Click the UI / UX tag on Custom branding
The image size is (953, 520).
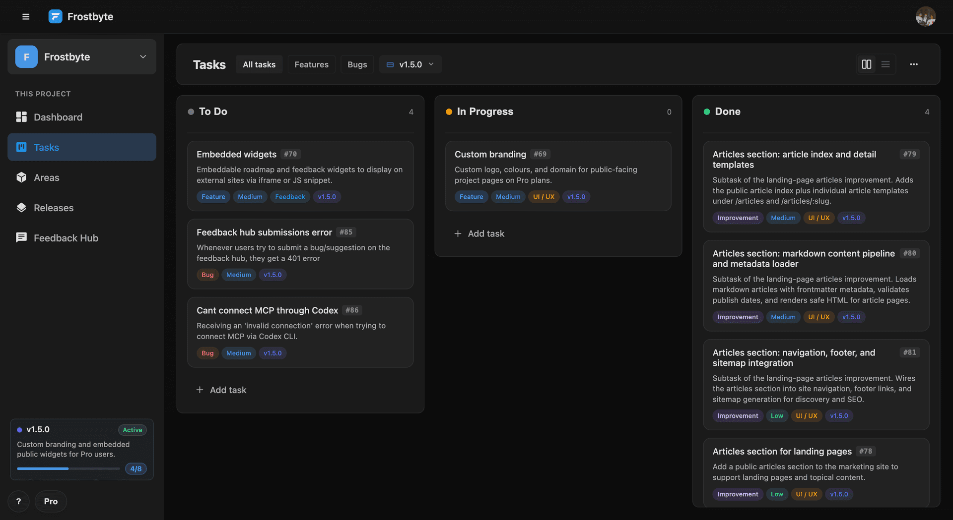coord(544,197)
